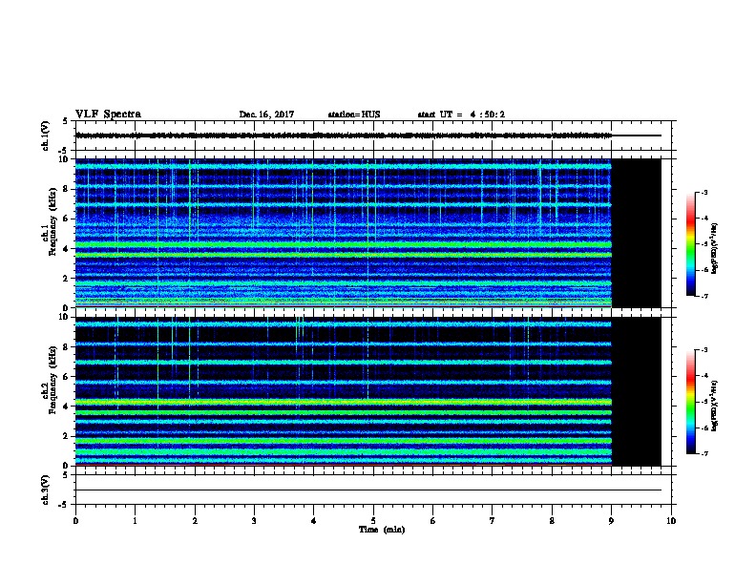
Task: Click the "8" tick on ch.1 frequency axis
Action: pyautogui.click(x=67, y=189)
